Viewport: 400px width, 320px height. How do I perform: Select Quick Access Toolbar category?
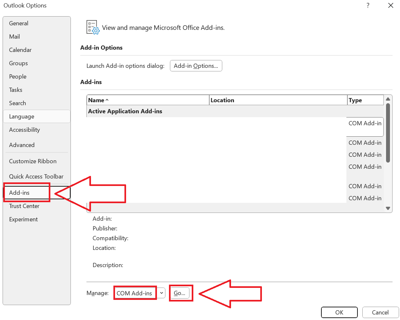[36, 177]
